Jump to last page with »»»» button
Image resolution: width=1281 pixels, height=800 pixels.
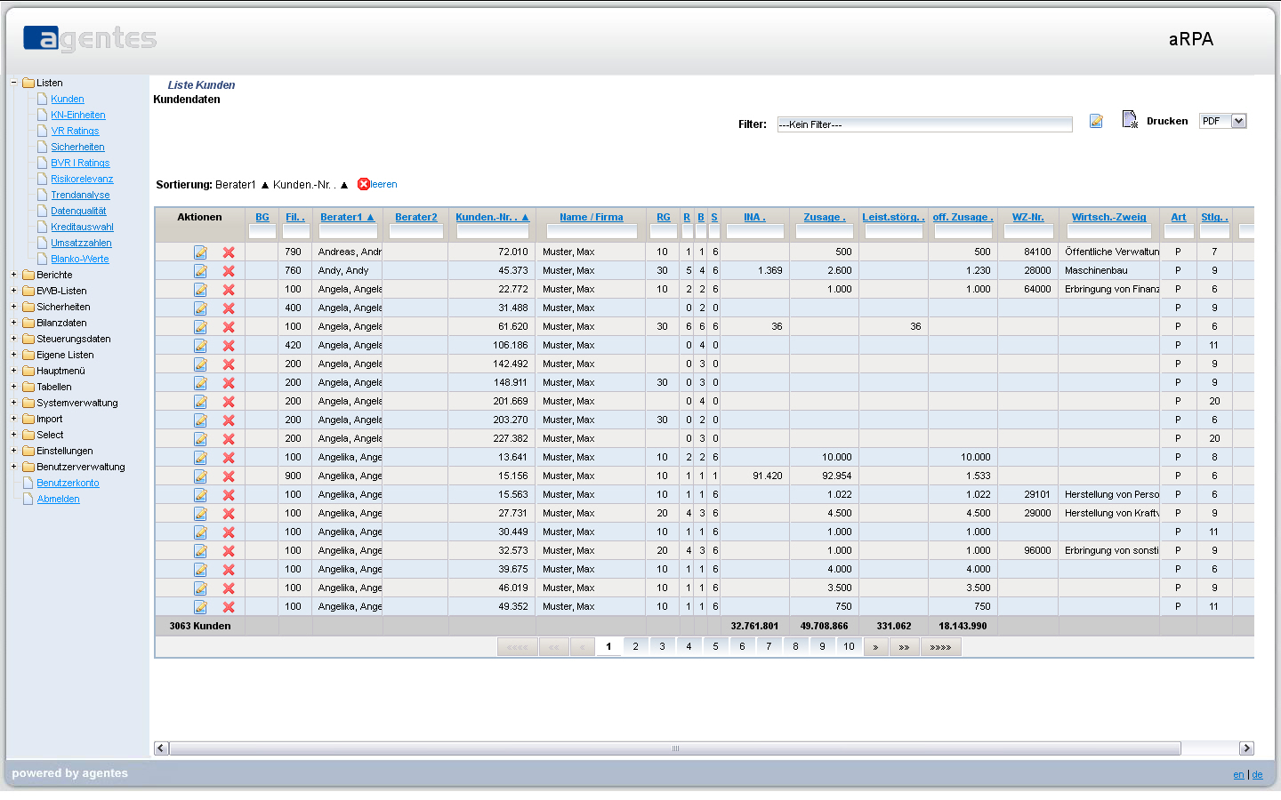click(x=940, y=647)
